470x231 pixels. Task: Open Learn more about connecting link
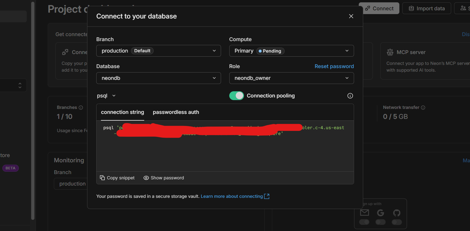pos(235,196)
